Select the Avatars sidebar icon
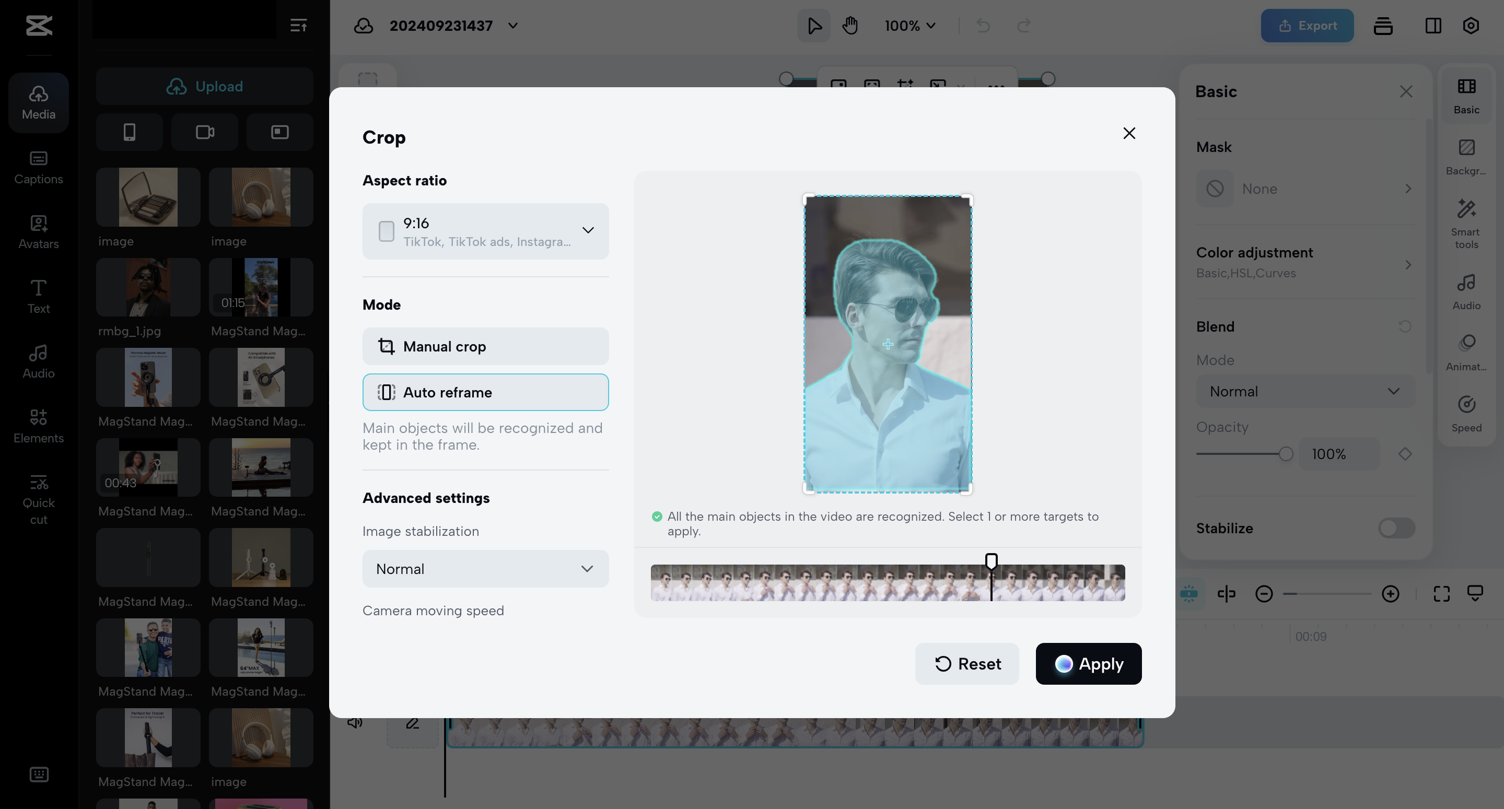The height and width of the screenshot is (809, 1504). pos(38,232)
